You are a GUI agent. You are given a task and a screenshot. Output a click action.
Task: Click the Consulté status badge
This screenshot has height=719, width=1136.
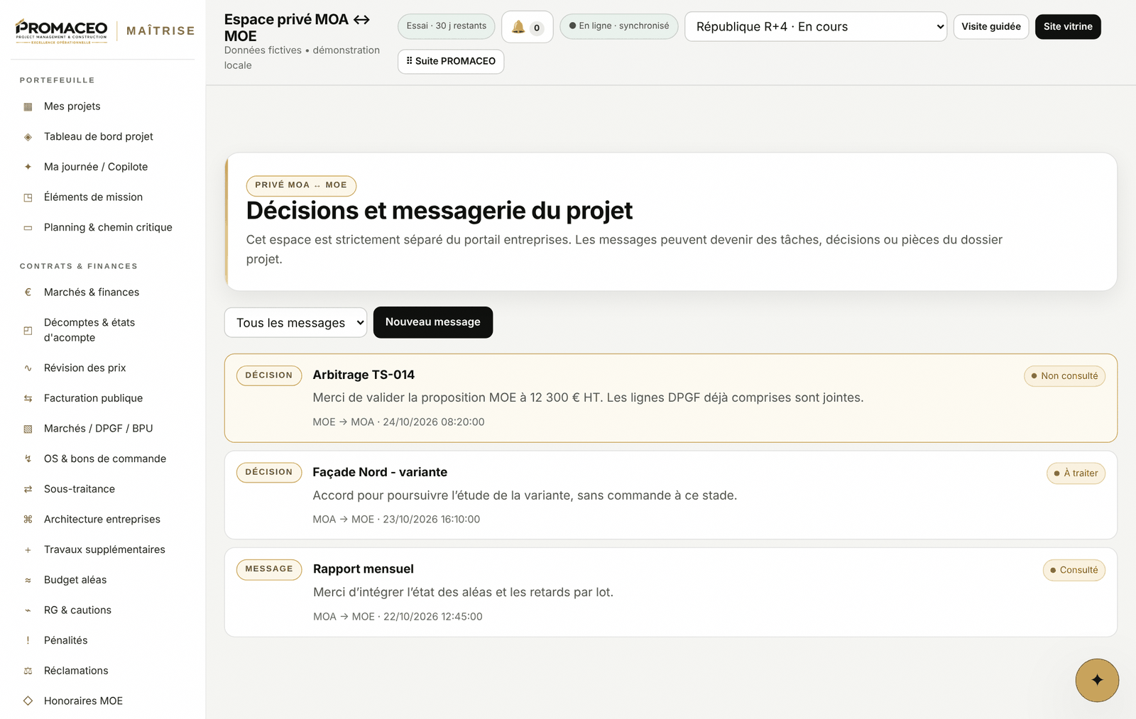[x=1074, y=570]
